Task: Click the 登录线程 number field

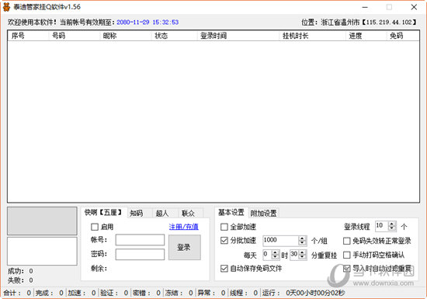Action: point(382,226)
